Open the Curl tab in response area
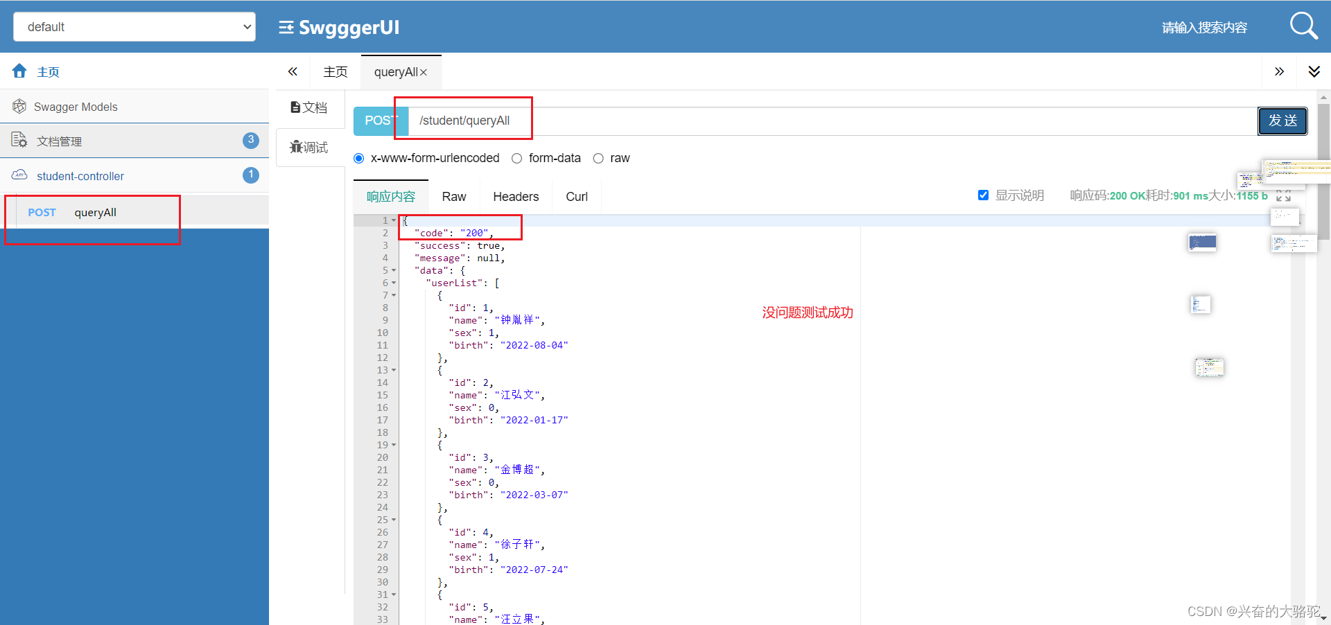The width and height of the screenshot is (1331, 625). 576,197
